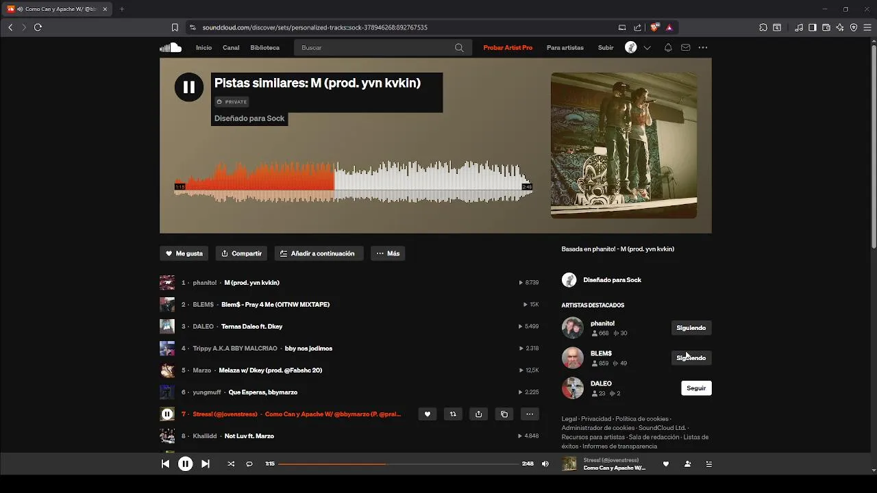Image resolution: width=877 pixels, height=493 pixels.
Task: Toggle shuffle in the player bar
Action: (231, 464)
